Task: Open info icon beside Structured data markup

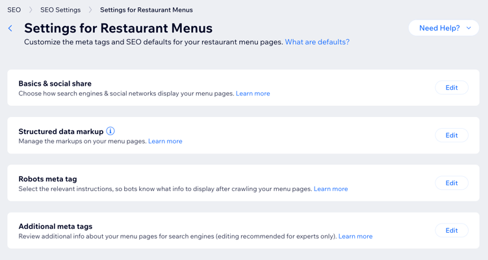Action: [x=110, y=131]
